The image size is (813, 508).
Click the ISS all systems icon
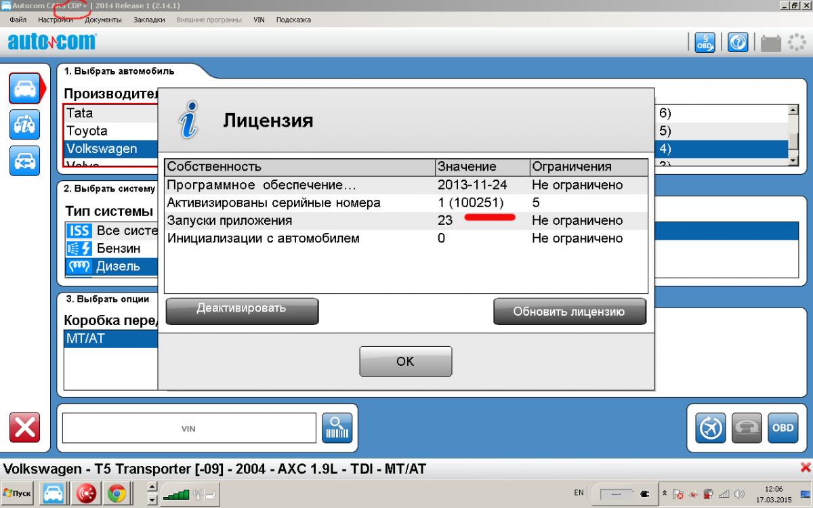pyautogui.click(x=79, y=231)
